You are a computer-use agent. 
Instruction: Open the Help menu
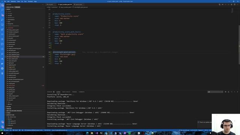[x=35, y=1]
